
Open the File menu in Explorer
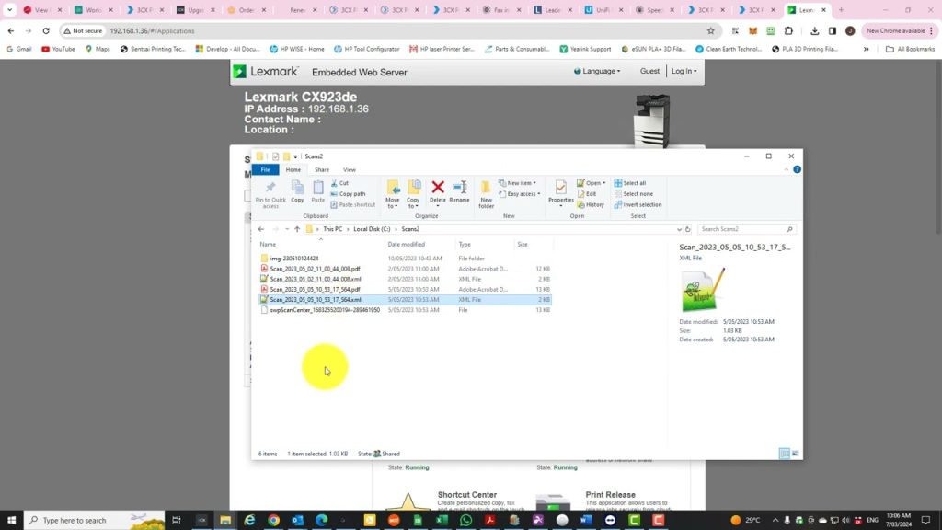click(x=265, y=169)
